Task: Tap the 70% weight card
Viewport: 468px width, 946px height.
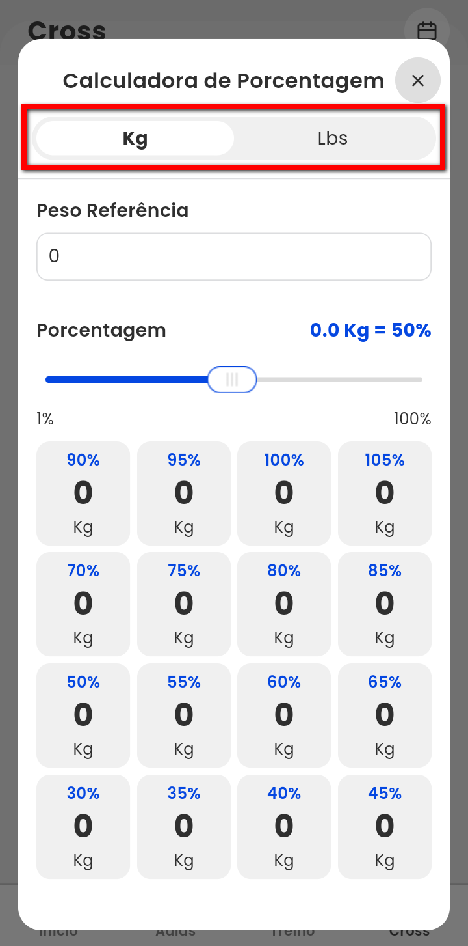Action: (x=83, y=604)
